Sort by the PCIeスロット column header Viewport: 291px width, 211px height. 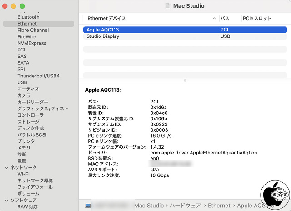coord(257,19)
